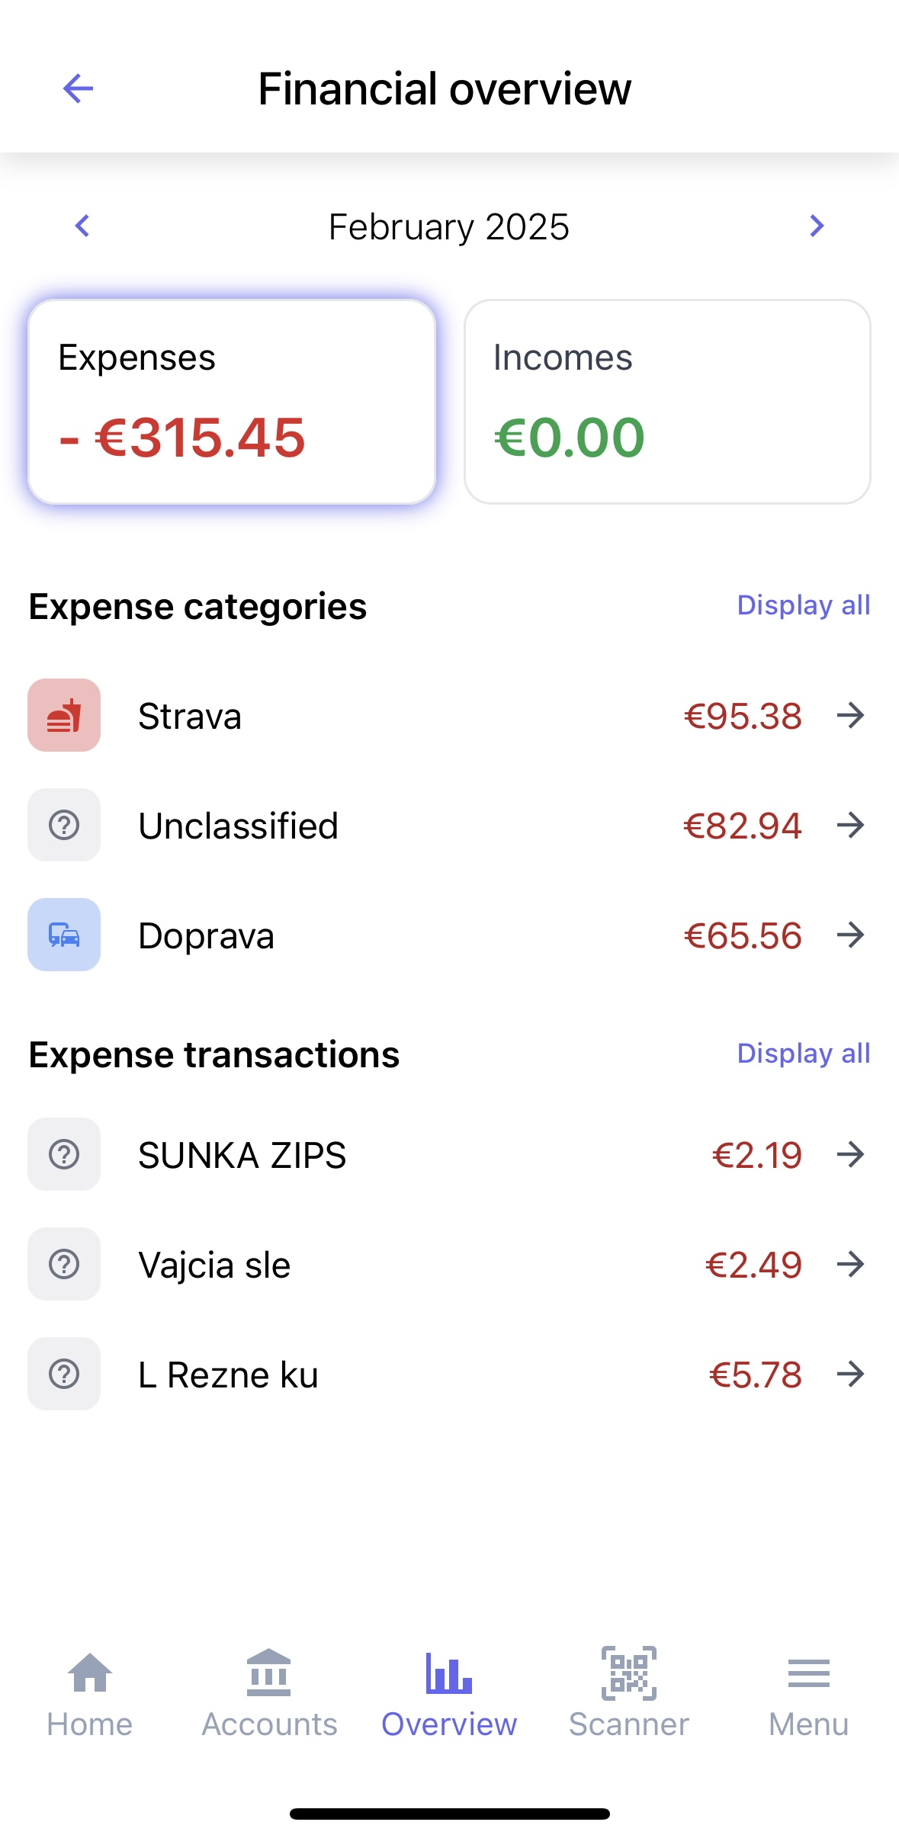The height and width of the screenshot is (1838, 899).
Task: Select the Expenses summary card
Action: [232, 402]
